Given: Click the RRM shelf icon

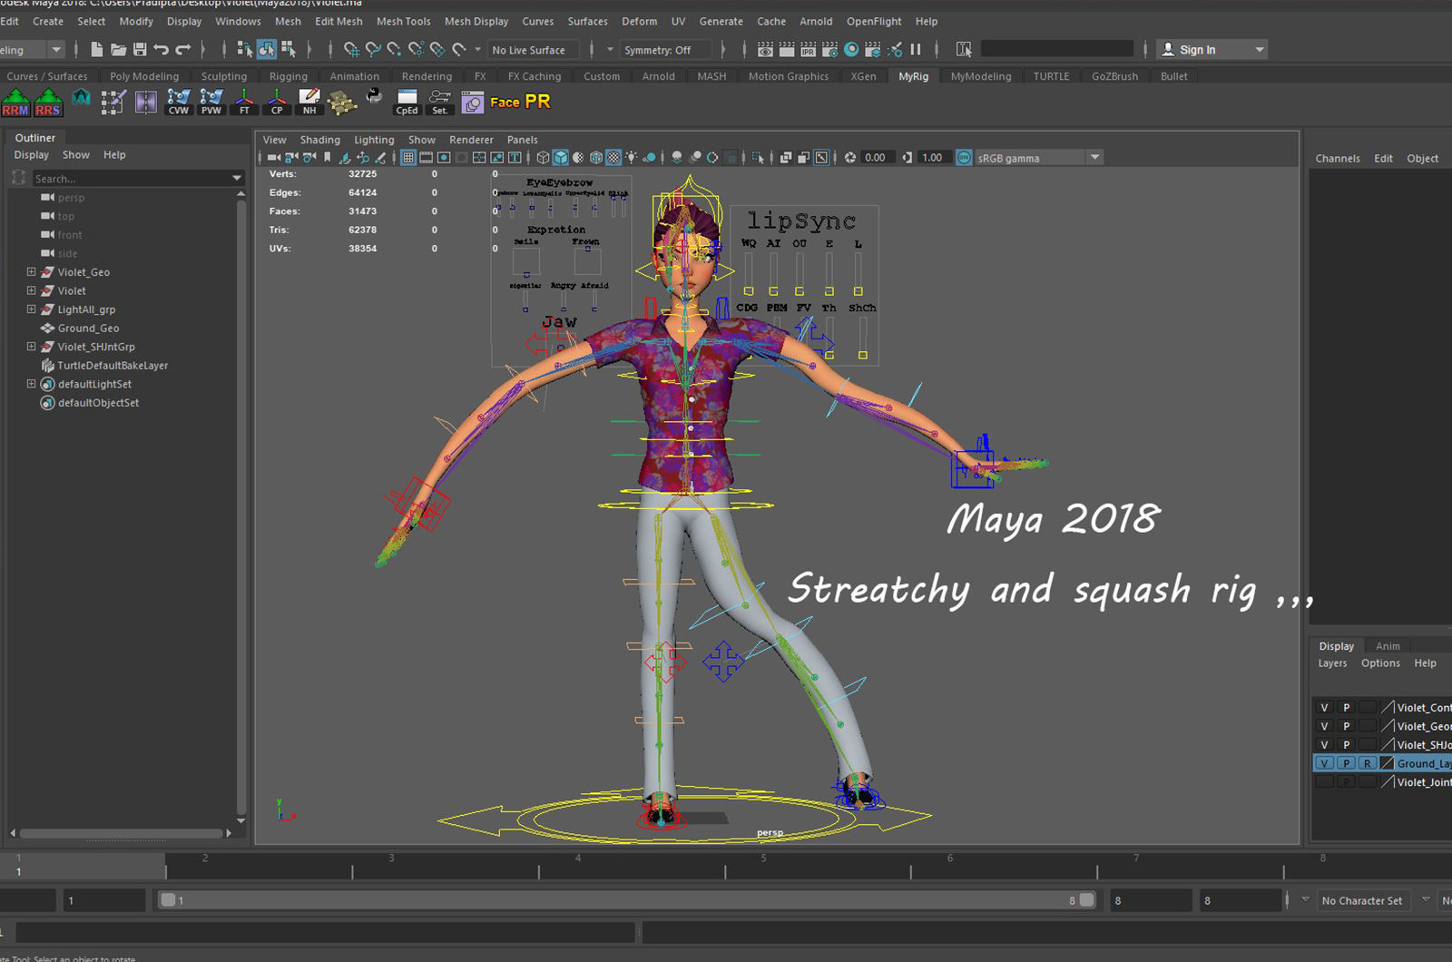Looking at the screenshot, I should click(15, 102).
